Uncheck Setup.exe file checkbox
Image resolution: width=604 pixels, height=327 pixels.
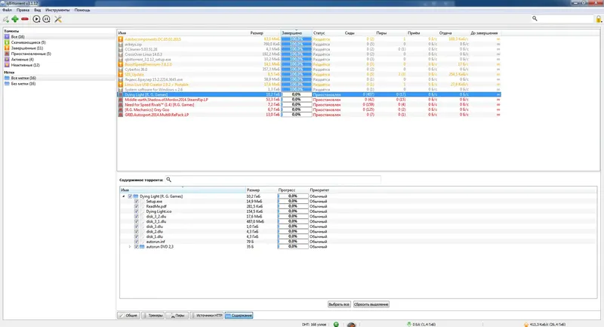coord(137,201)
